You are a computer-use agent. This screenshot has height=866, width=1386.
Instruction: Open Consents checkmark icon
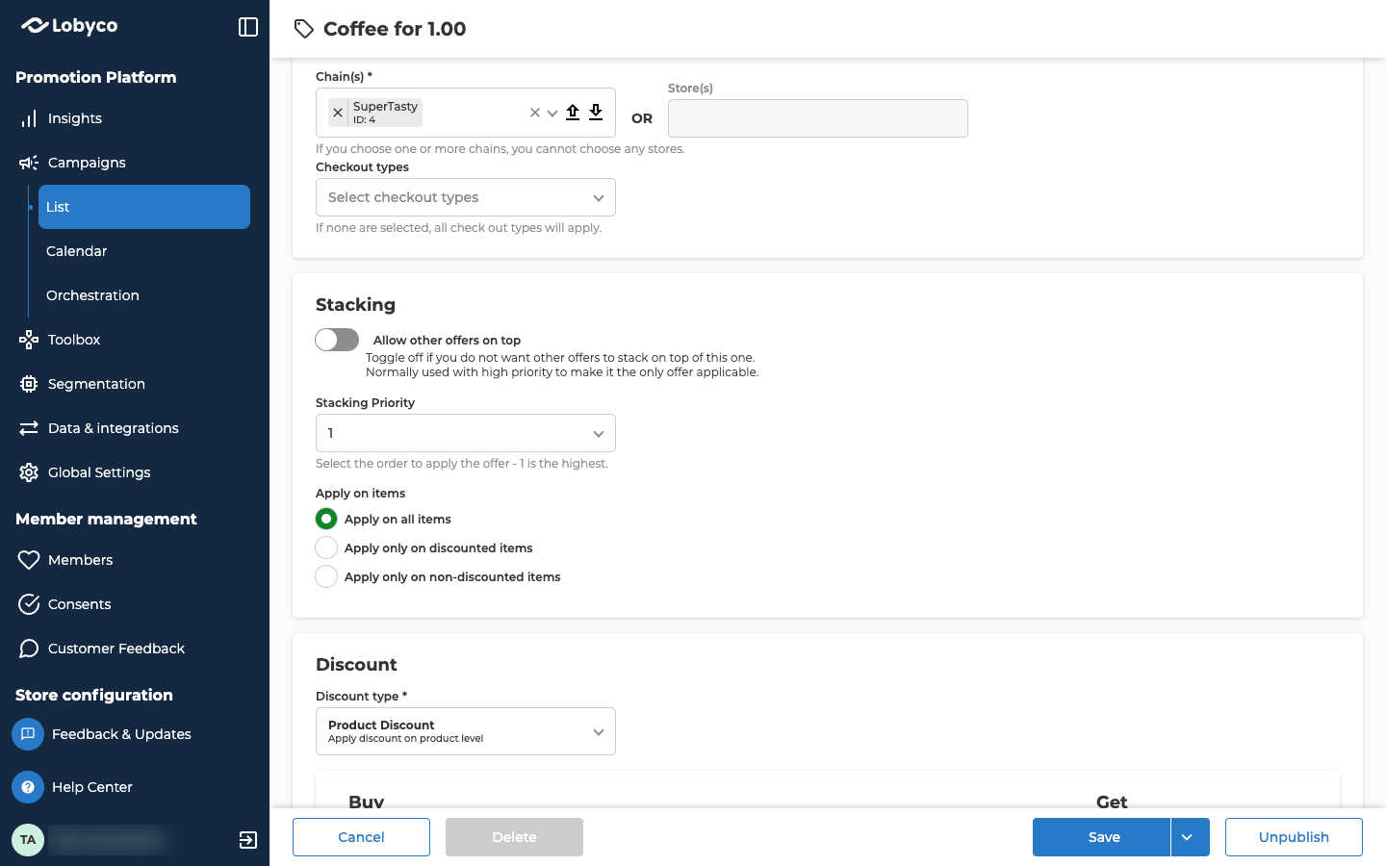pyautogui.click(x=29, y=604)
